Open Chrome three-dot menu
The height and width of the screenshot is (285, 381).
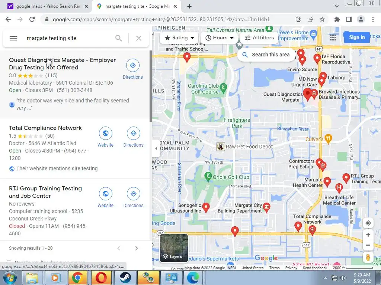coord(373,19)
